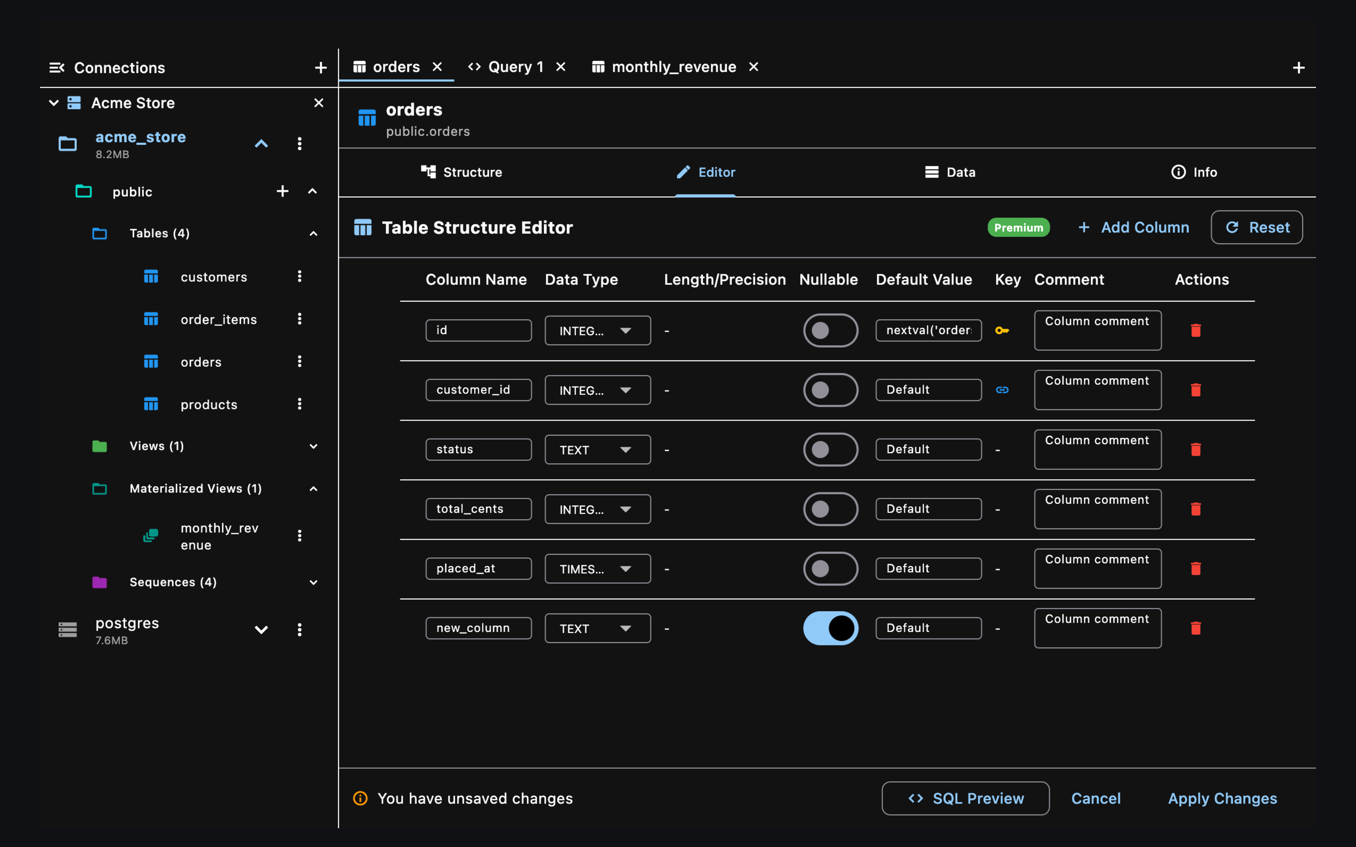Expand the postgres database
Image resolution: width=1356 pixels, height=847 pixels.
261,630
